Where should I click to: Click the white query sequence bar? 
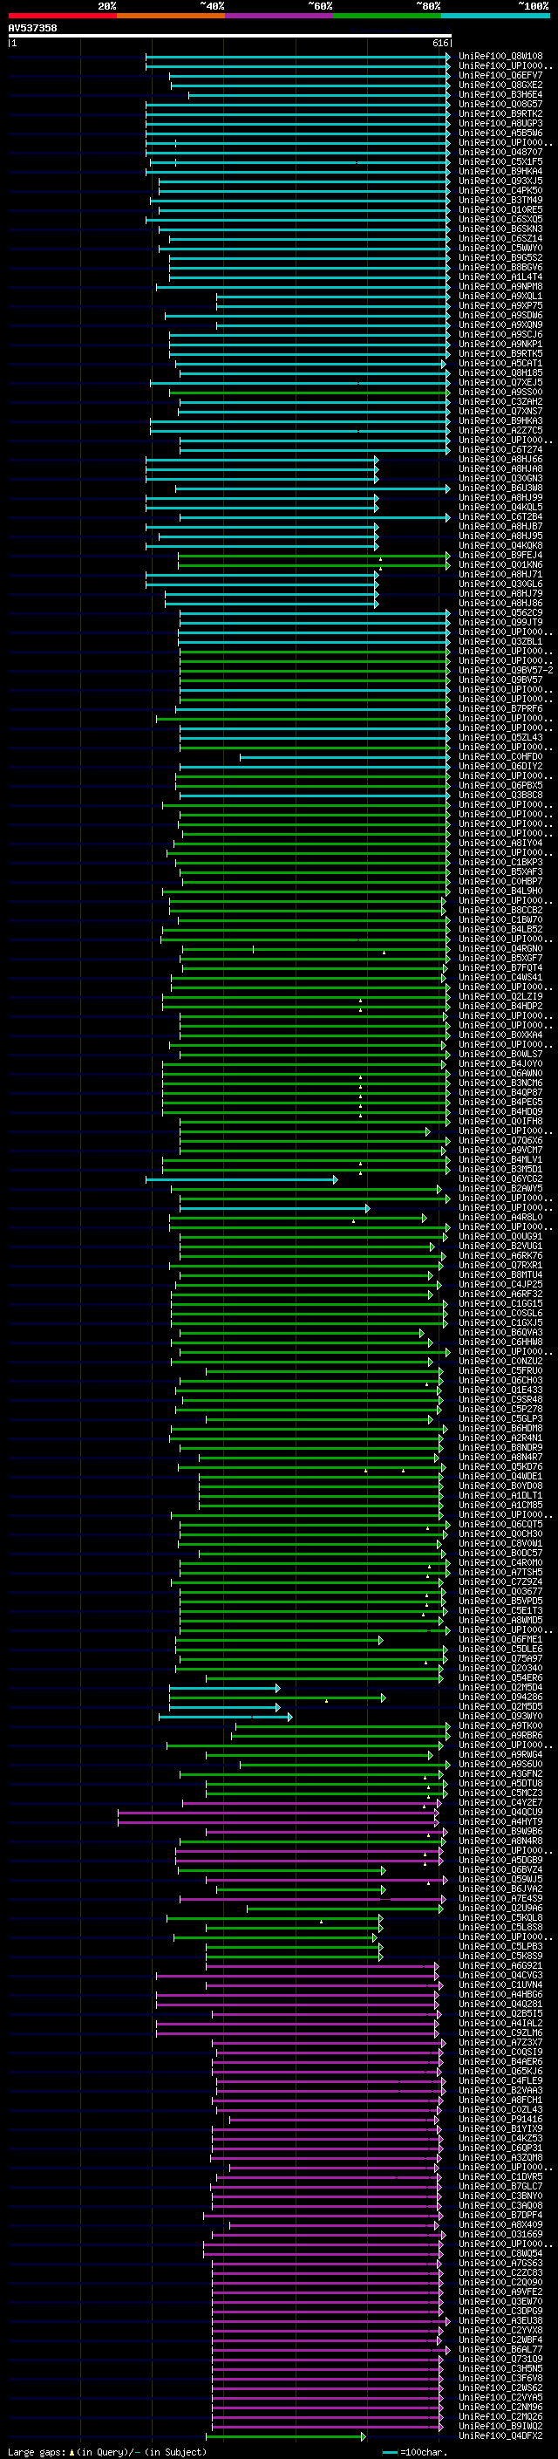[230, 35]
